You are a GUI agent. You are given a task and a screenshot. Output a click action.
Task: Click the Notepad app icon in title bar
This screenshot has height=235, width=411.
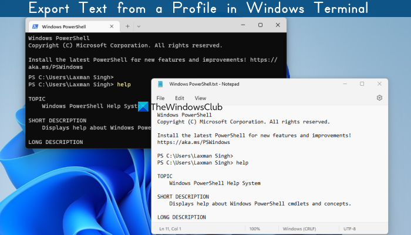click(160, 84)
